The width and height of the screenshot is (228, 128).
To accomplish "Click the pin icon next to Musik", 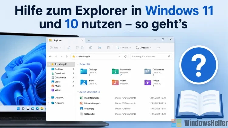I will click(x=73, y=86).
